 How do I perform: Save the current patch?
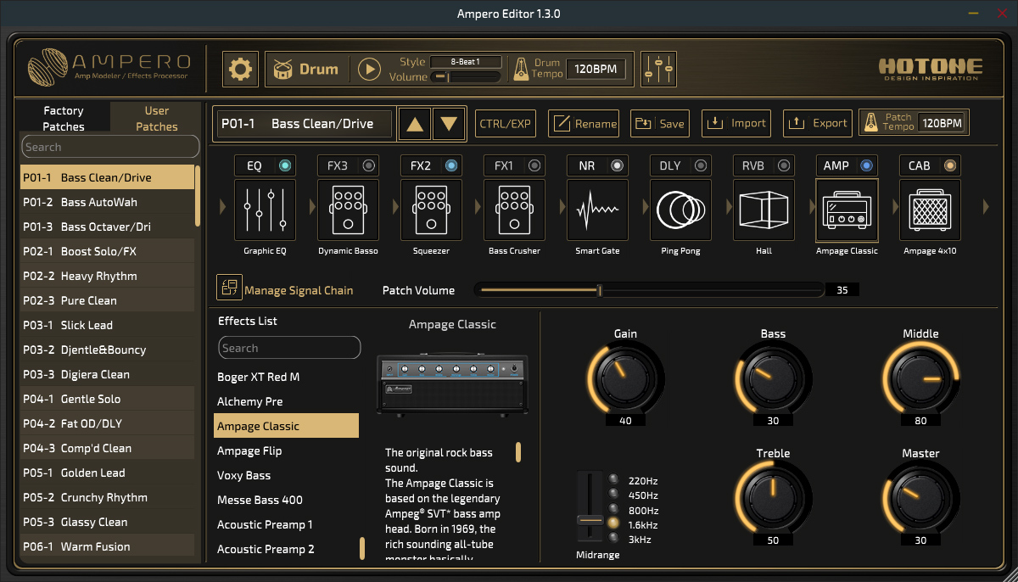660,124
